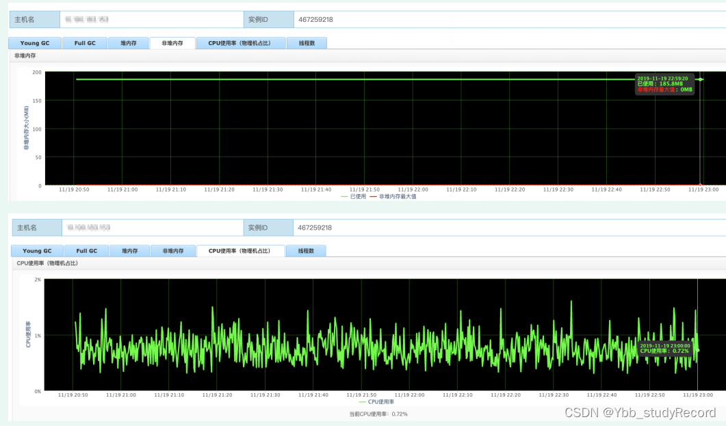This screenshot has width=726, height=426.
Task: Toggle 非堆内存最大值 legend series
Action: point(393,196)
